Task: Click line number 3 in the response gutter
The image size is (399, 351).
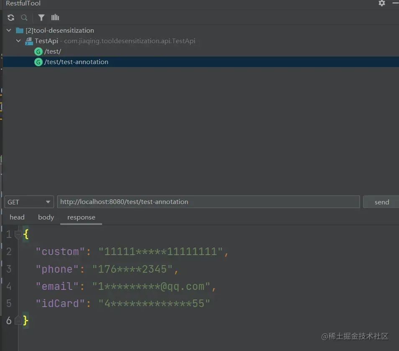Action: pos(9,269)
